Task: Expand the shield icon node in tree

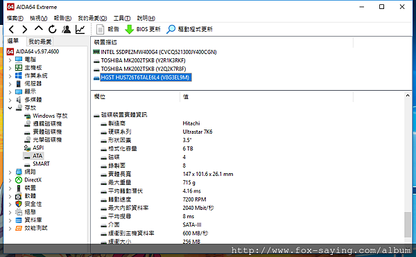Action: pyautogui.click(x=10, y=204)
